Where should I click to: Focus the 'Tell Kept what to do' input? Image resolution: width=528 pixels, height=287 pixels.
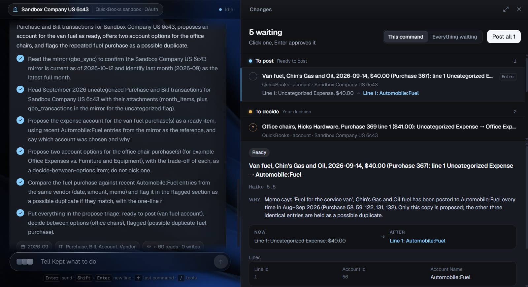click(x=125, y=262)
